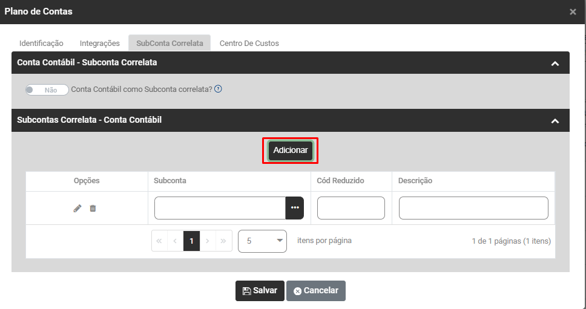
Task: Click the Cancelar button
Action: click(x=316, y=291)
